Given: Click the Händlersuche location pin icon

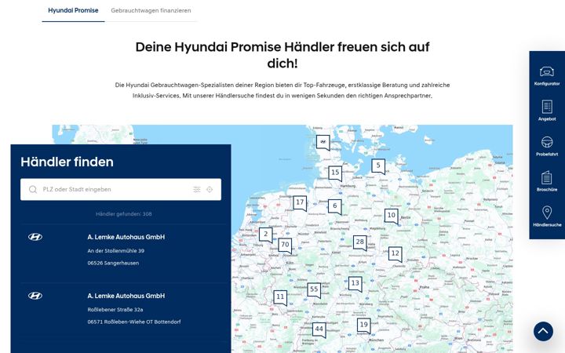Looking at the screenshot, I should point(547,213).
